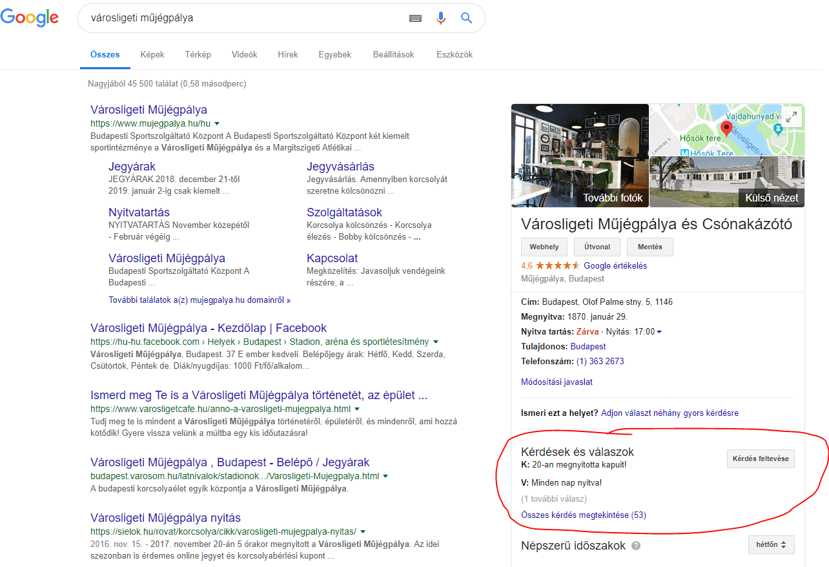Open dropdown arrow beside mujegpalya.hu/hu URL
This screenshot has width=829, height=567.
click(x=217, y=123)
